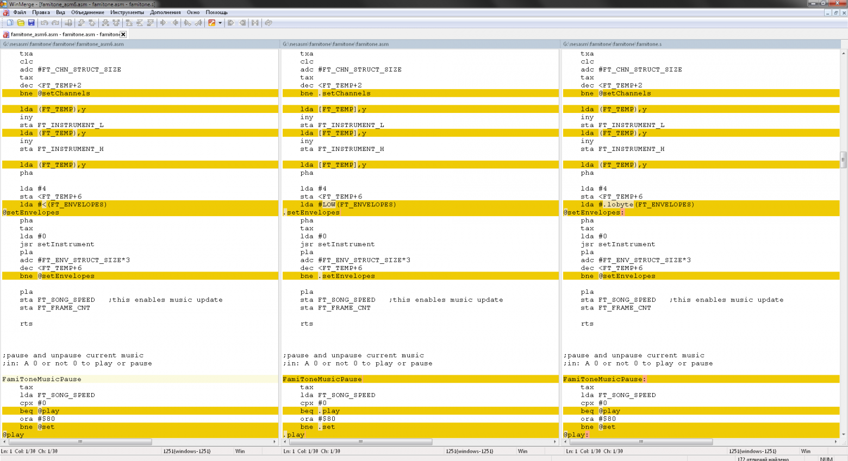Select the famitone_asm6.asm comparison tab
848x461 pixels.
pos(60,34)
